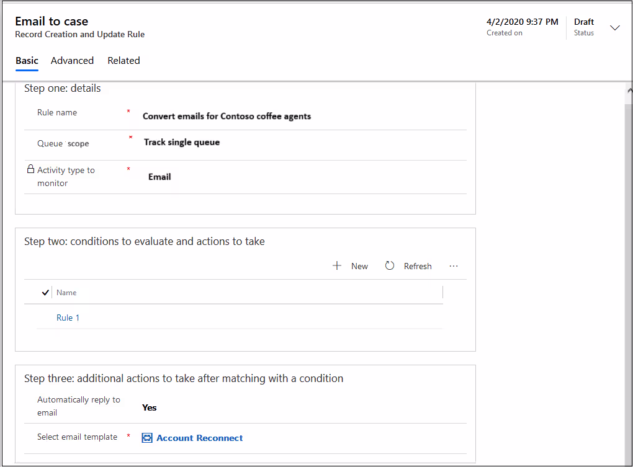This screenshot has height=467, width=633.
Task: Open the Related tab
Action: 123,61
